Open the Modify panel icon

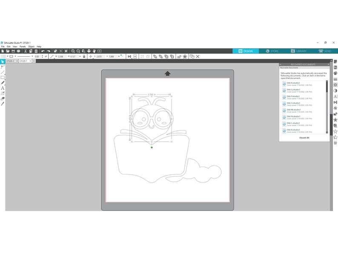point(335,114)
